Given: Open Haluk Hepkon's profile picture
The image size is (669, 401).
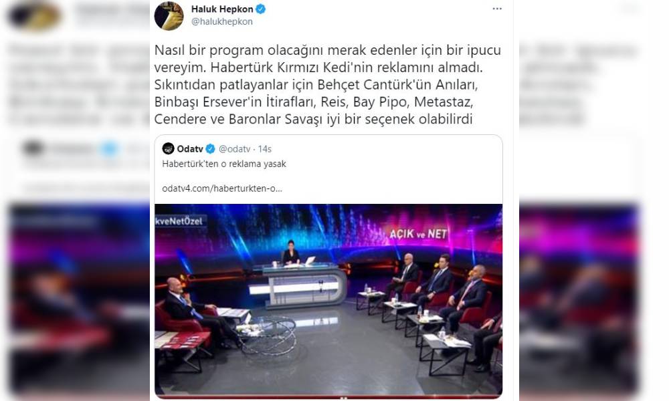Looking at the screenshot, I should click(x=169, y=16).
